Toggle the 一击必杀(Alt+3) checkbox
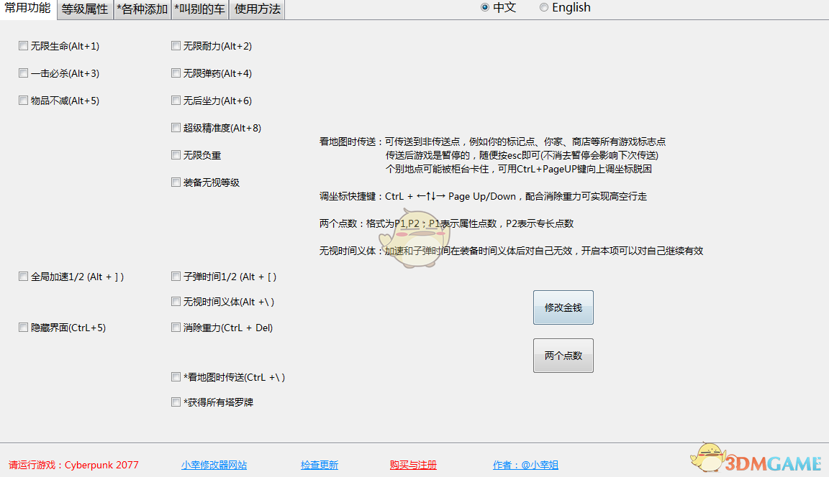829x477 pixels. (x=23, y=73)
